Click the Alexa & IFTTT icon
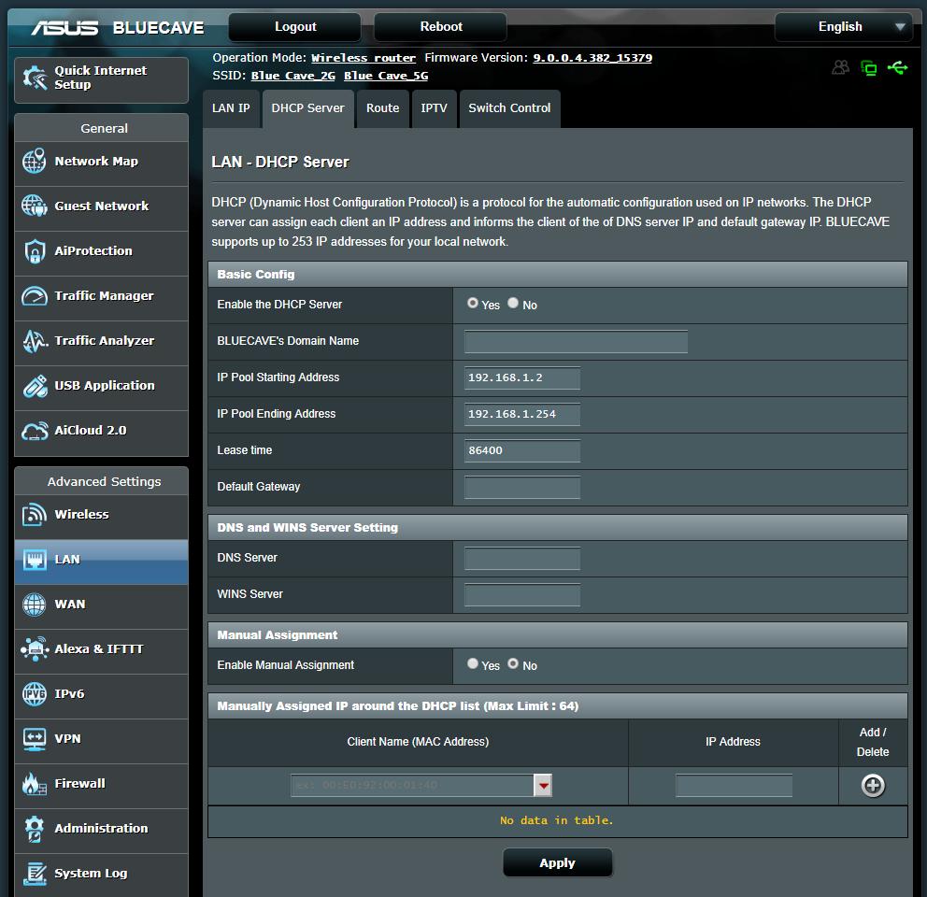 [x=35, y=649]
